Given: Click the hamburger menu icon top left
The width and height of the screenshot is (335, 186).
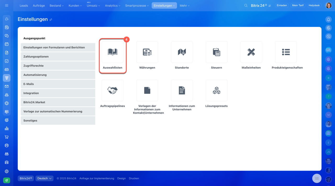Looking at the screenshot, I should coord(7,5).
